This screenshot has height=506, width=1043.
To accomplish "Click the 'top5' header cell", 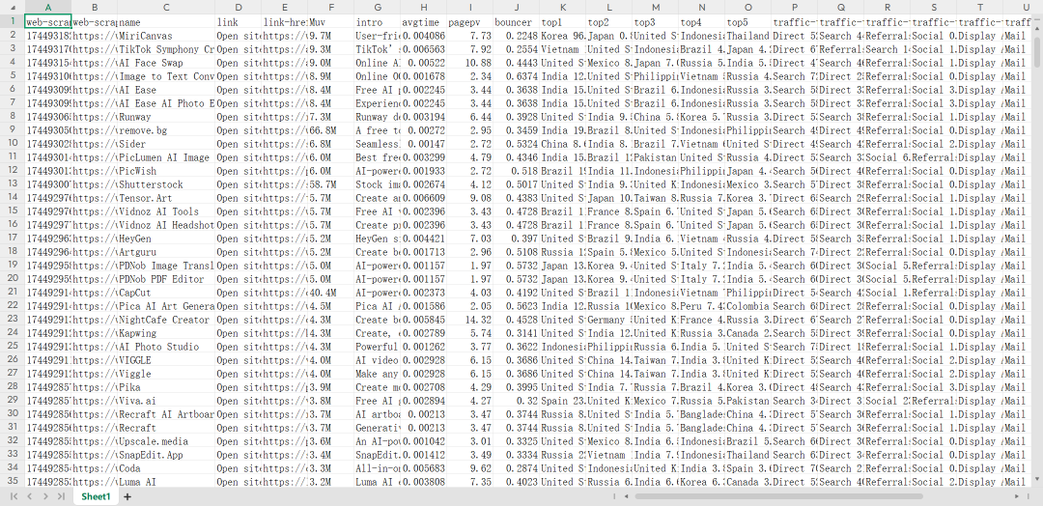I will 748,22.
